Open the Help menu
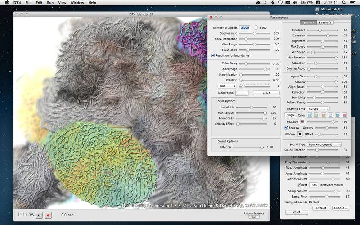360x225 pixels. pyautogui.click(x=92, y=3)
